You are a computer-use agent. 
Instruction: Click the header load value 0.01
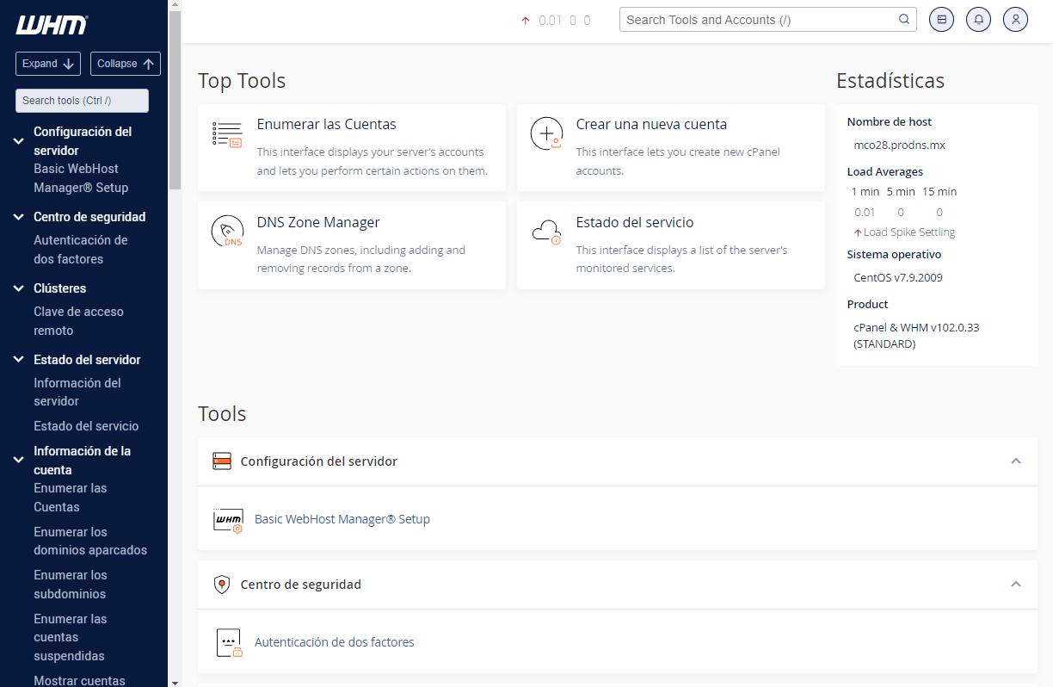click(550, 21)
